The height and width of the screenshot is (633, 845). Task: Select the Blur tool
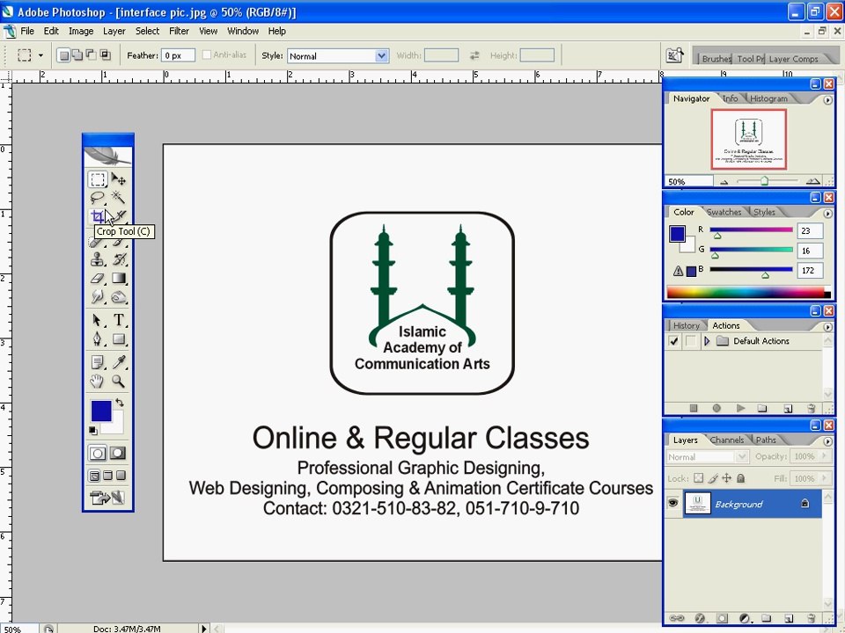pos(98,296)
